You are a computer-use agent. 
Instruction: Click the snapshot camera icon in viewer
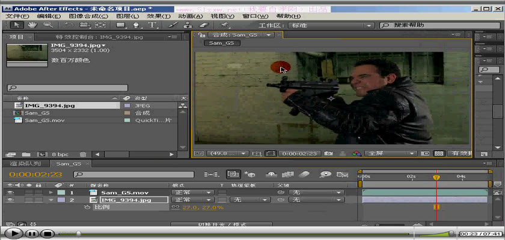coord(328,154)
